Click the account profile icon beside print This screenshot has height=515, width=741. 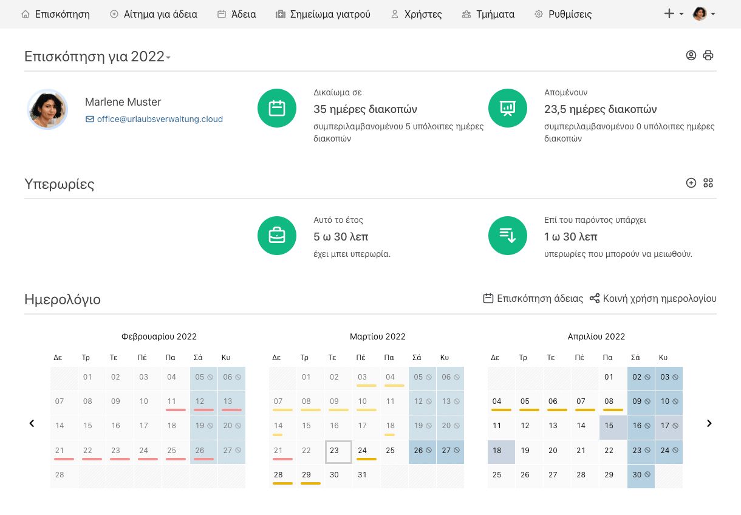coord(691,55)
